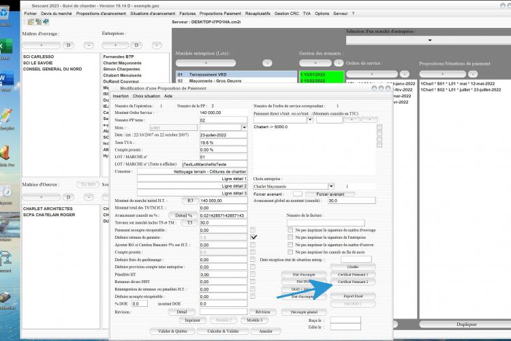Click Certificat Paiement 2 button
Viewport: 511px width, 341px height.
pyautogui.click(x=353, y=282)
